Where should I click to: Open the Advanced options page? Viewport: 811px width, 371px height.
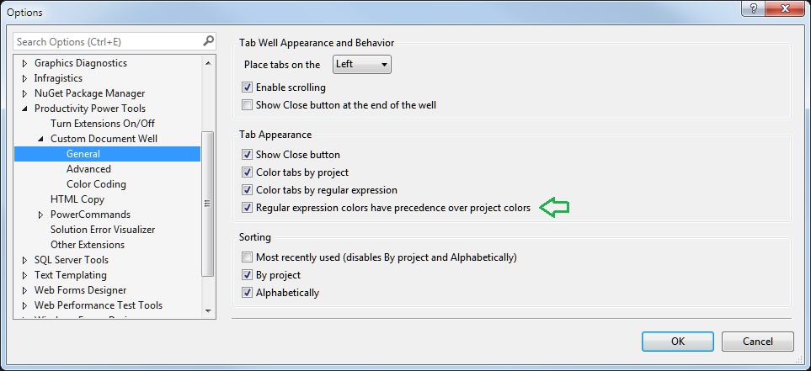point(88,169)
